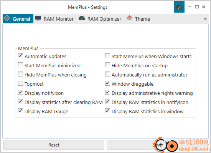Click the monitor icon for RAM Monitor
The height and width of the screenshot is (153, 211).
click(38, 18)
